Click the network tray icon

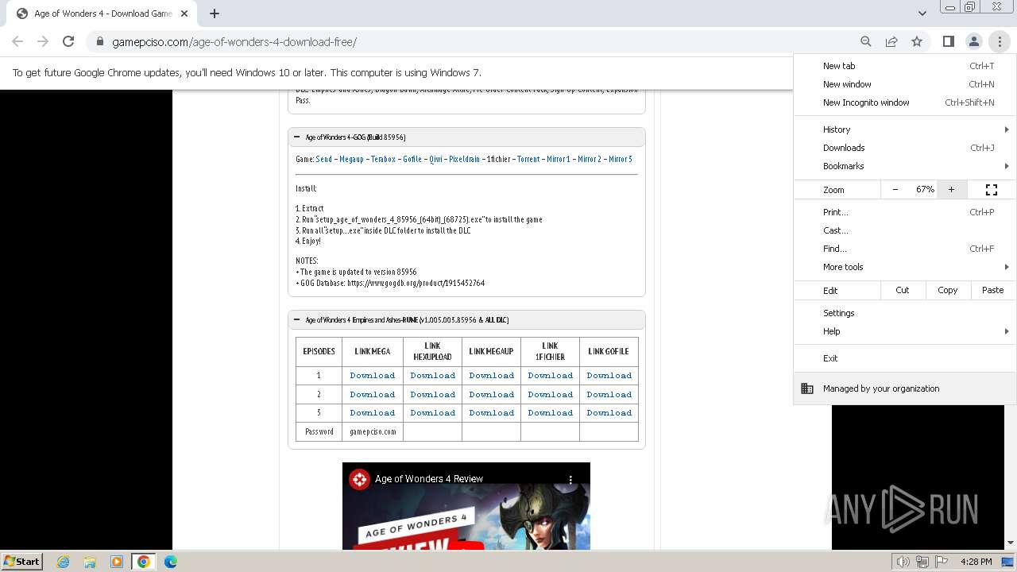click(923, 562)
